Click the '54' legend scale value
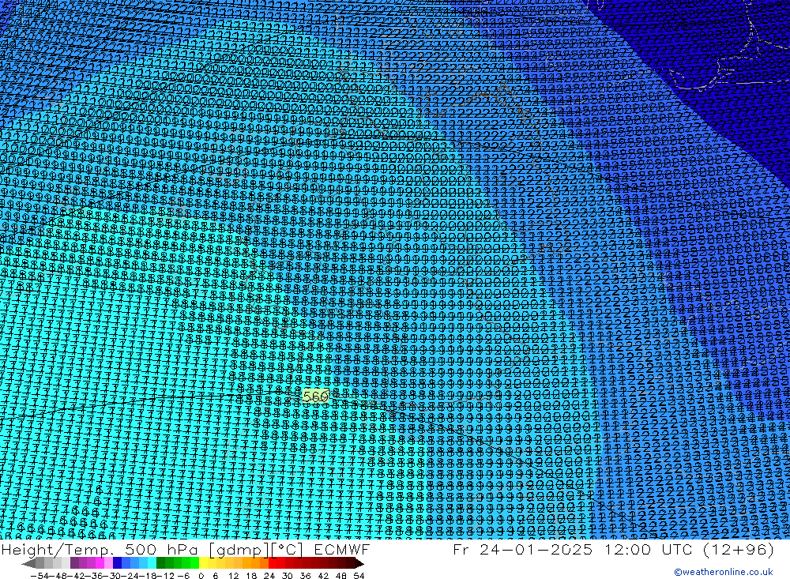 (359, 576)
